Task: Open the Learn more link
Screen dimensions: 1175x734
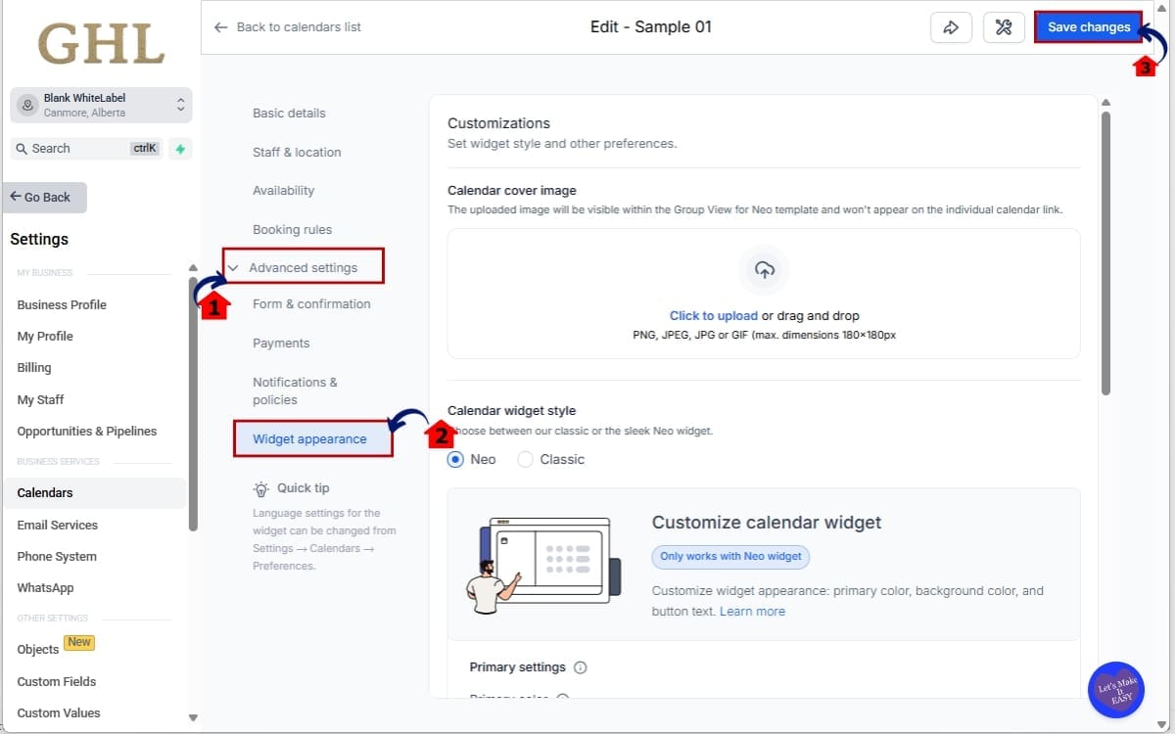Action: [x=752, y=611]
